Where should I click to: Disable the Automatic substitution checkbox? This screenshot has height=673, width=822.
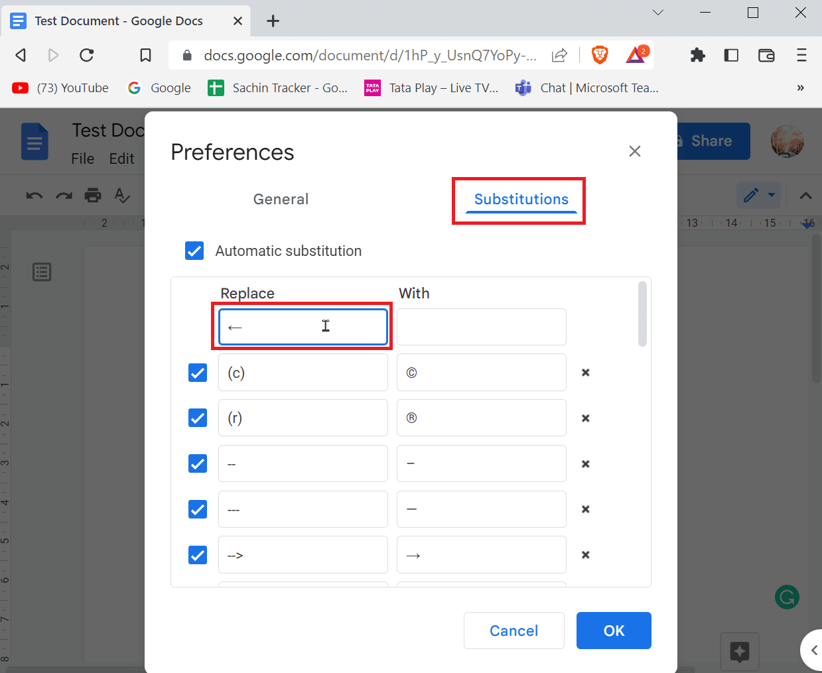point(194,251)
